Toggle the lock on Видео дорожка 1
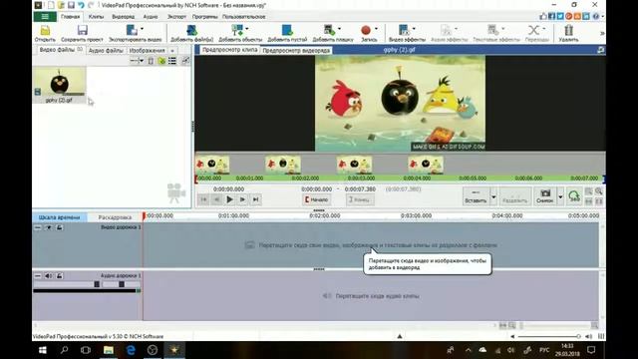This screenshot has width=638, height=359. coord(60,227)
